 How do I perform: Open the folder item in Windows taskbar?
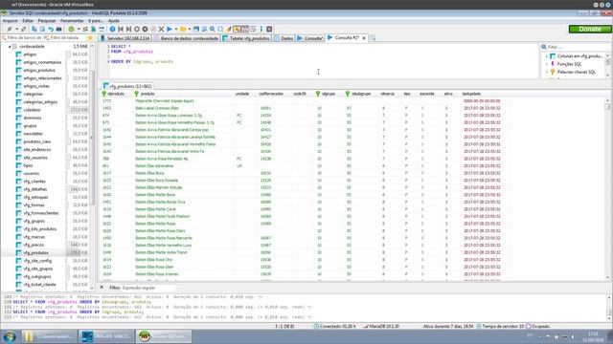click(49, 336)
